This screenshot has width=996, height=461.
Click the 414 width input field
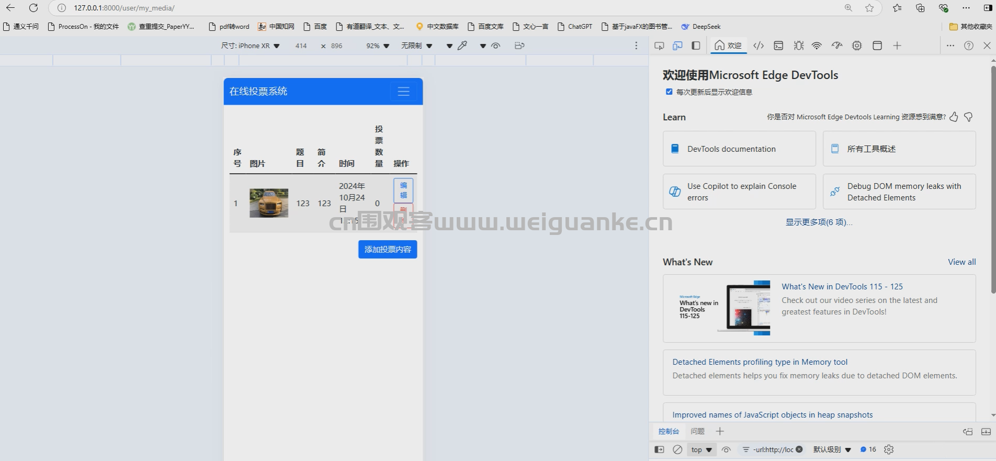click(x=301, y=46)
